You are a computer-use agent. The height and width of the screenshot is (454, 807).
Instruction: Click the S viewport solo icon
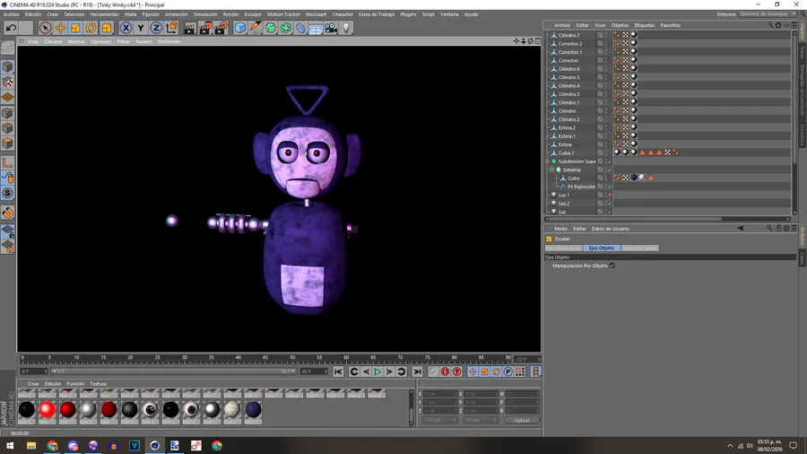tap(8, 194)
